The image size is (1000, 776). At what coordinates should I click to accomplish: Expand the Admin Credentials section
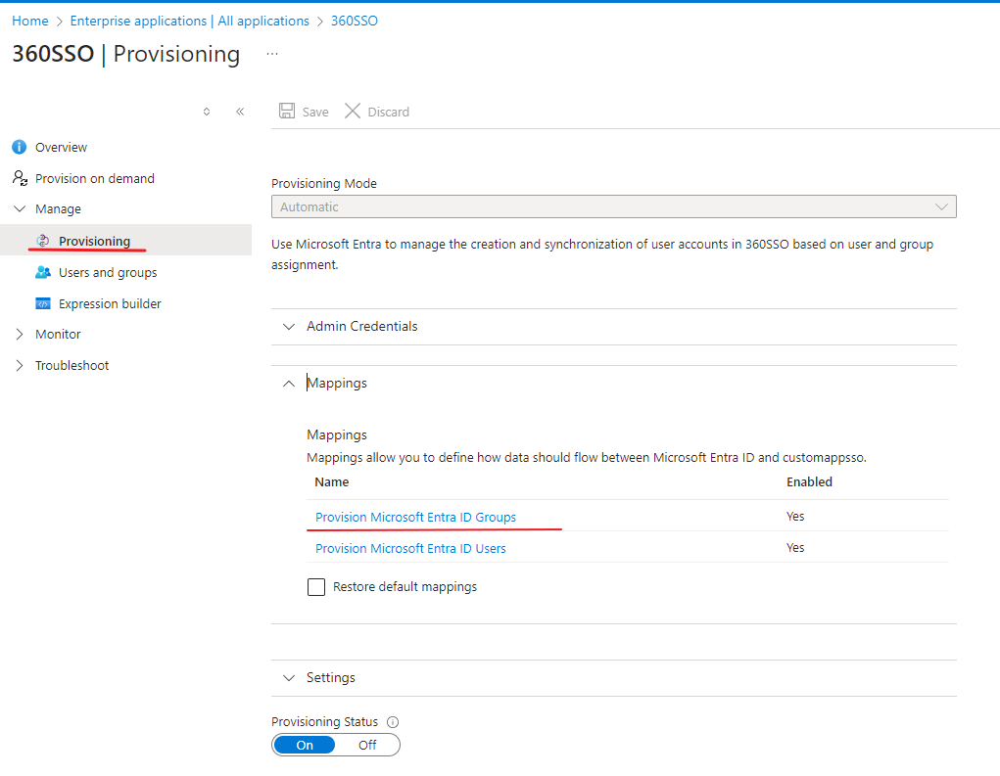(x=361, y=326)
